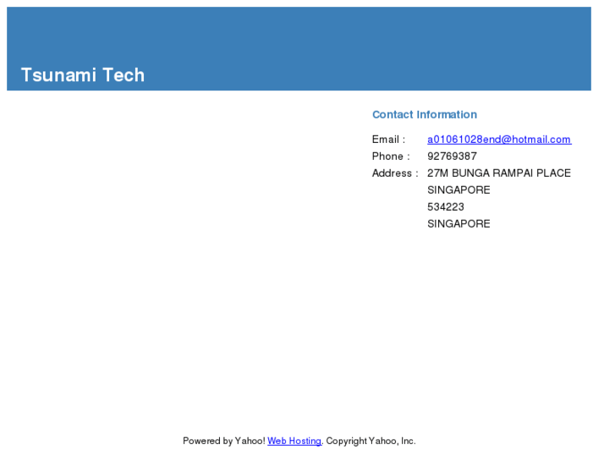Click the Copyright Yahoo, Inc. footer text
The image size is (615, 461).
(371, 441)
